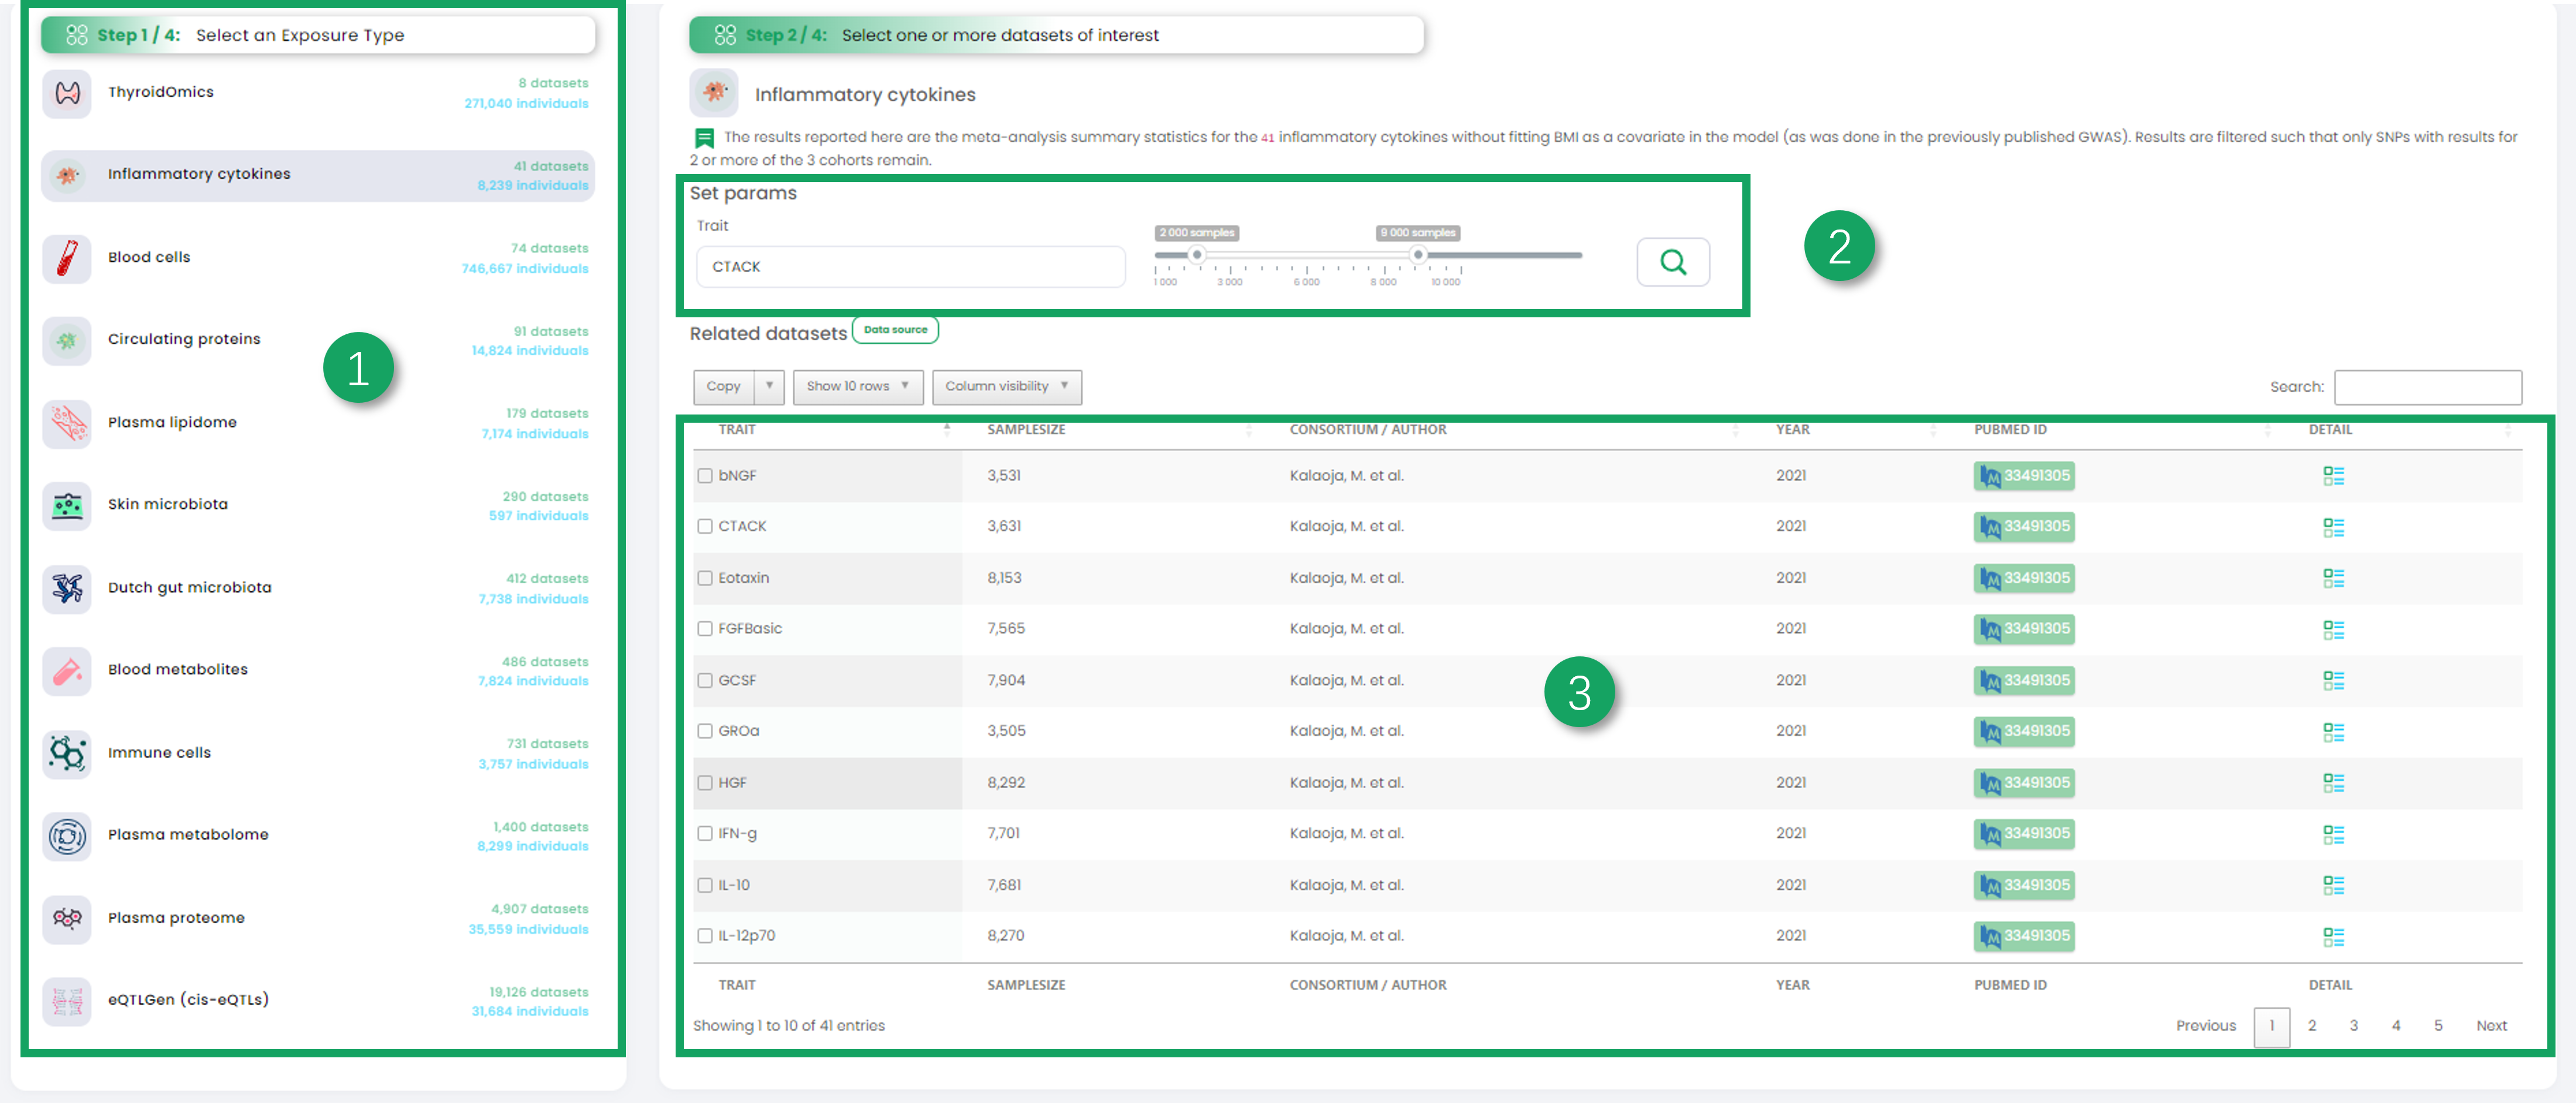2576x1103 pixels.
Task: Click the upper slider handle at 8 000 samples
Action: [1417, 255]
